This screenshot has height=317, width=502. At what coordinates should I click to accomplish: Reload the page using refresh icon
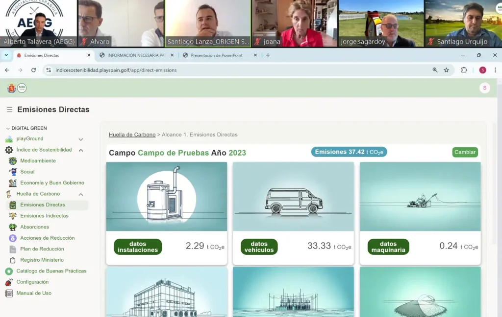tap(33, 70)
